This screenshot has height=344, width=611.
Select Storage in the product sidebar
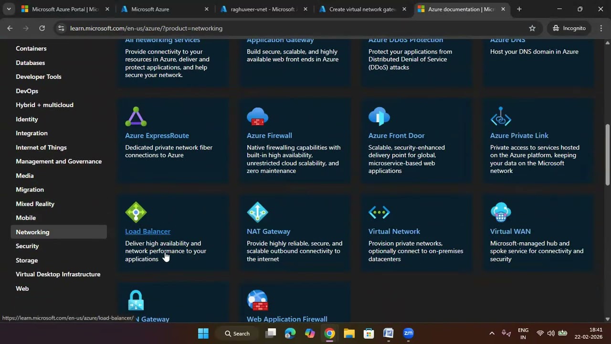tap(27, 260)
